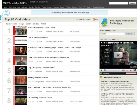138x105 pixels.
Task: Click thumbnail of Jay Z Rhapsody Commercial
Action: (21, 71)
